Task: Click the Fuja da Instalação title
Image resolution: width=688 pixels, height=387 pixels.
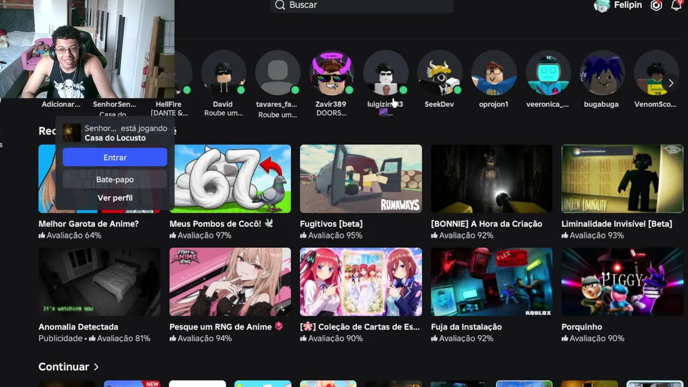Action: tap(467, 327)
